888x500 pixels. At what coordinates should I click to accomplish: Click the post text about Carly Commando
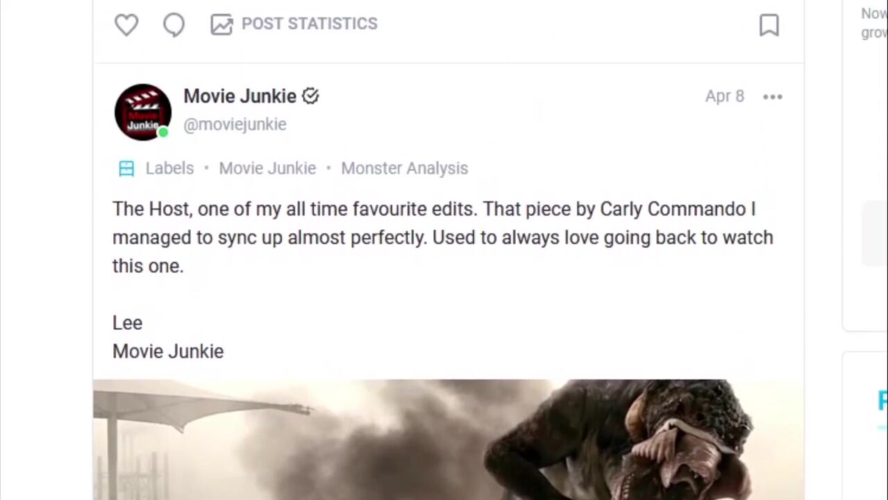[x=442, y=237]
